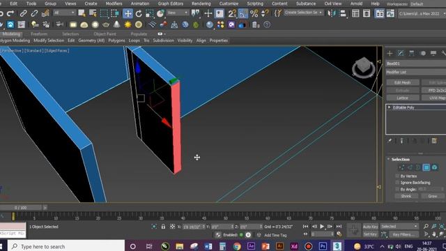Screen dimensions: 446x251
Task: Select the Element sub-object level icon
Action: pos(435,167)
